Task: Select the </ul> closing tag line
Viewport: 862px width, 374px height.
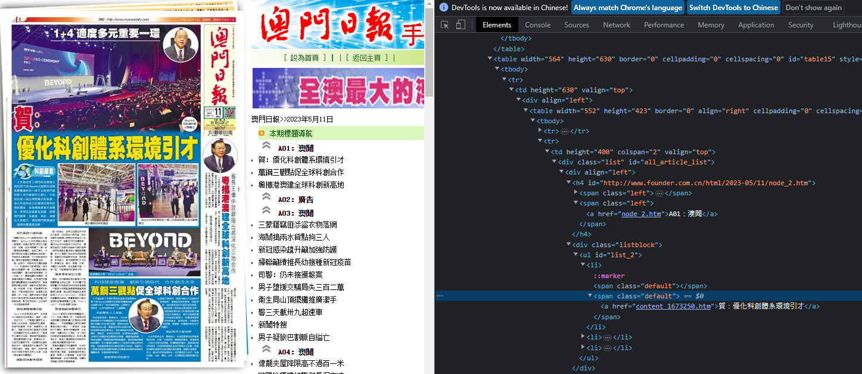Action: (x=589, y=358)
